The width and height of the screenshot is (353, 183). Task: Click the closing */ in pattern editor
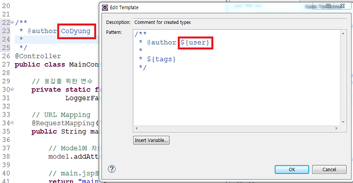tap(143, 68)
